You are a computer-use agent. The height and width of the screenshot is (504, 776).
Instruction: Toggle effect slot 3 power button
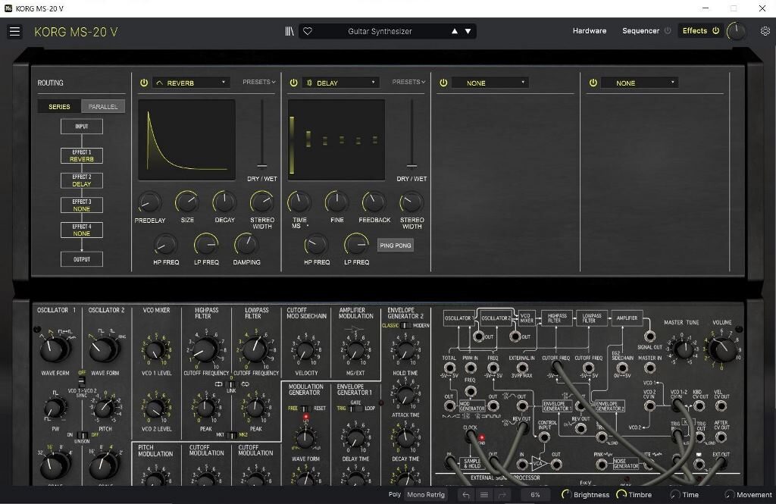coord(443,83)
